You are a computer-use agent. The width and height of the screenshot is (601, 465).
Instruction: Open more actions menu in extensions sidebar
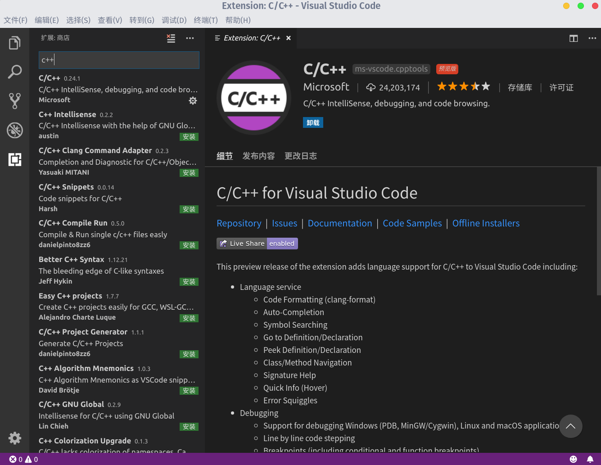(x=190, y=38)
